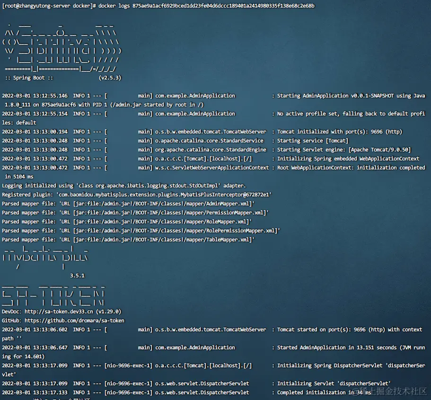Click the root@zhangyutong-server shell prompt
The height and width of the screenshot is (400, 431).
coord(49,6)
